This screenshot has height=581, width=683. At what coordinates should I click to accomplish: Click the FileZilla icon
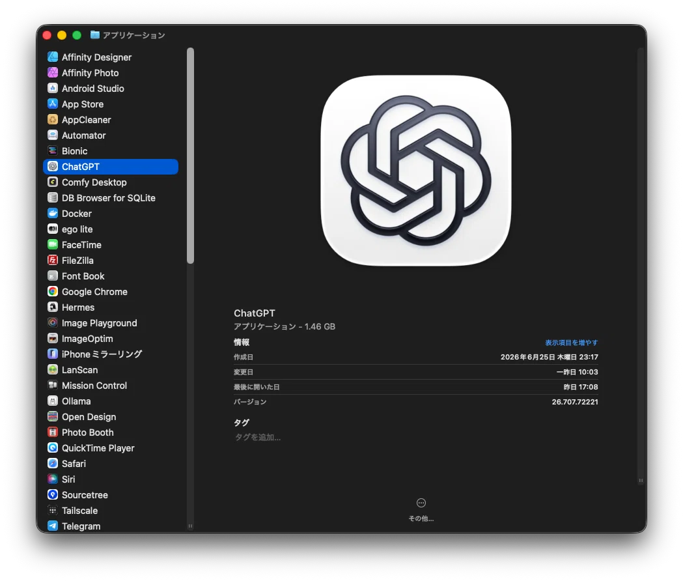point(53,260)
